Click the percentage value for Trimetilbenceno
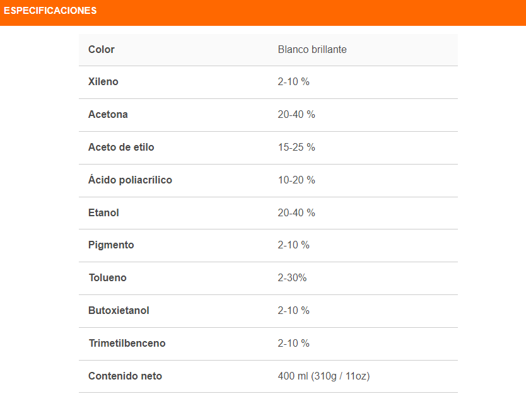This screenshot has height=406, width=526. point(293,344)
